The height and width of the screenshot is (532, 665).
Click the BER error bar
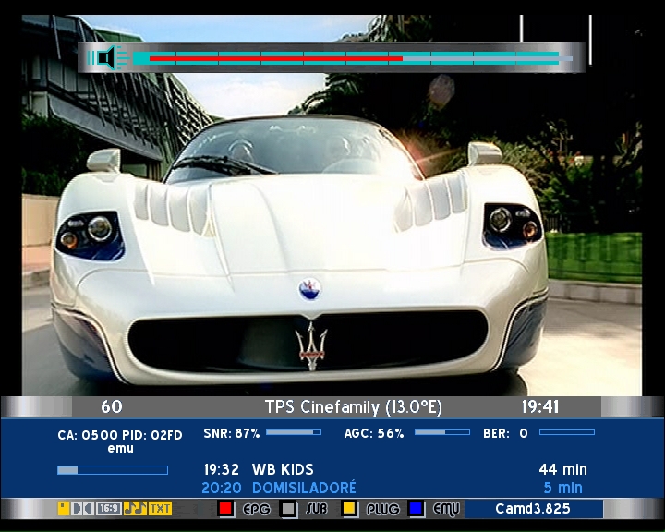(x=567, y=432)
